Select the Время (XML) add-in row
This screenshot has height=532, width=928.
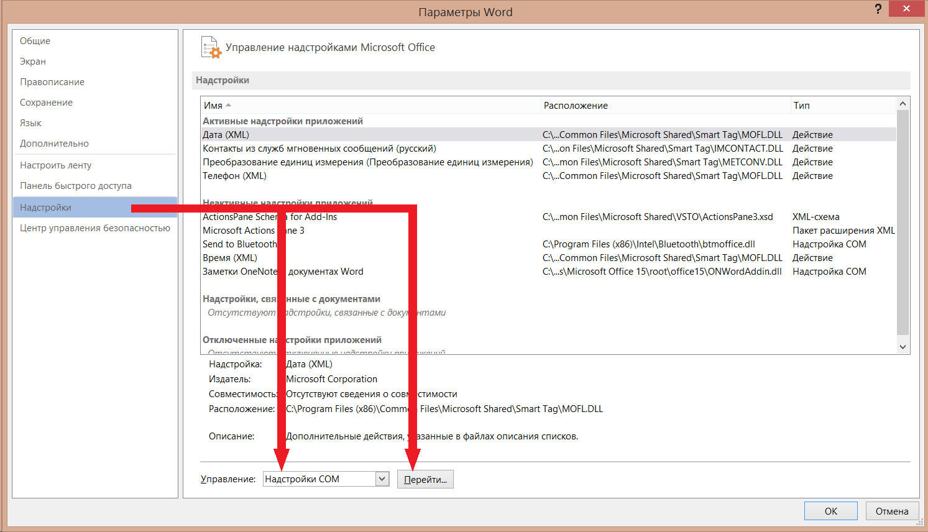pyautogui.click(x=549, y=258)
